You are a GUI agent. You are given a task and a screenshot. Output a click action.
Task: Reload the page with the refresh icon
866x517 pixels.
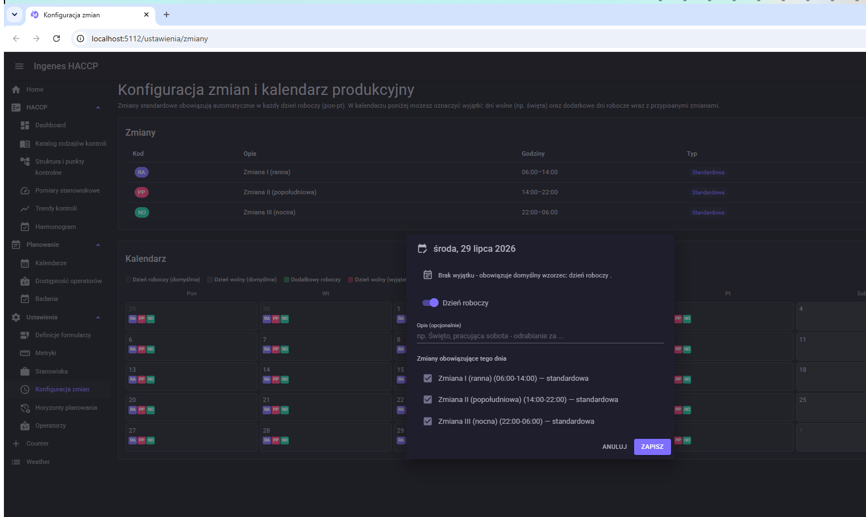56,39
